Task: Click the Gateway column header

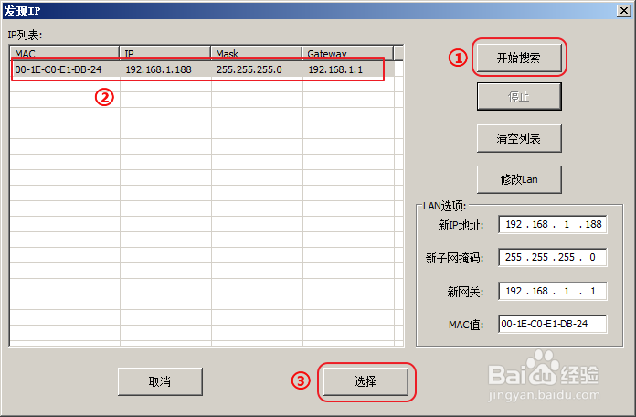Action: coord(347,54)
